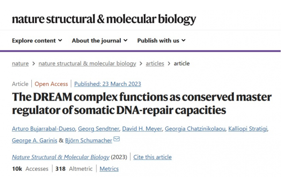Screen dimensions: 281x187
Task: Open author Arturo Bujarrabal-Dueso's profile
Action: [43, 128]
